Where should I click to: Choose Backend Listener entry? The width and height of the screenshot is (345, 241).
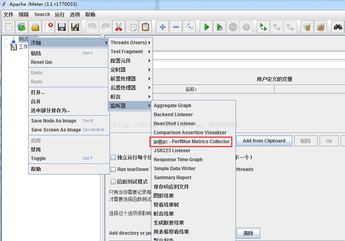(x=193, y=115)
